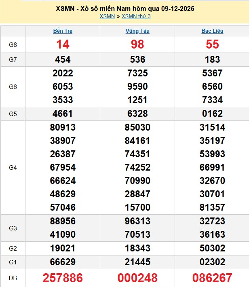249x287 pixels.
Task: Select G3 number 32723
Action: click(x=212, y=221)
